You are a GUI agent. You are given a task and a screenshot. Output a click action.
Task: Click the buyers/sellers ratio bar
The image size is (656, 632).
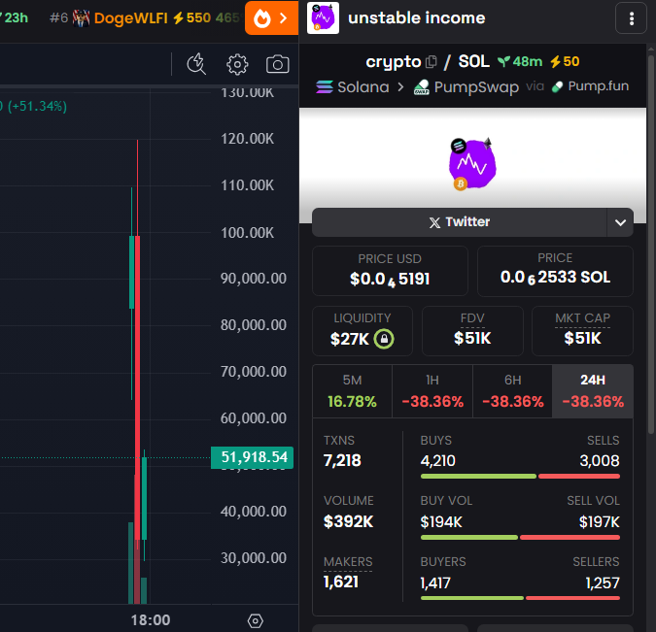point(520,598)
